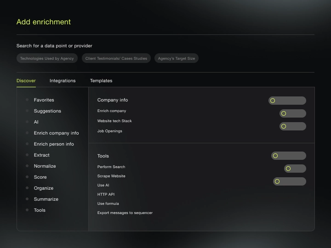Click the Use AI tool
Viewport: 331px width, 248px height.
103,185
